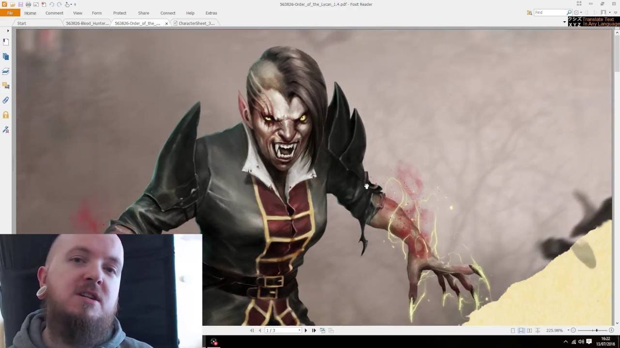Image resolution: width=620 pixels, height=348 pixels.
Task: Open the Connect ribbon tab
Action: coord(168,13)
